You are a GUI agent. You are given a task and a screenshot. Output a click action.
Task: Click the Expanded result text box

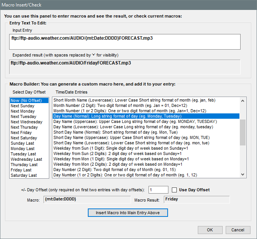pyautogui.click(x=125, y=66)
